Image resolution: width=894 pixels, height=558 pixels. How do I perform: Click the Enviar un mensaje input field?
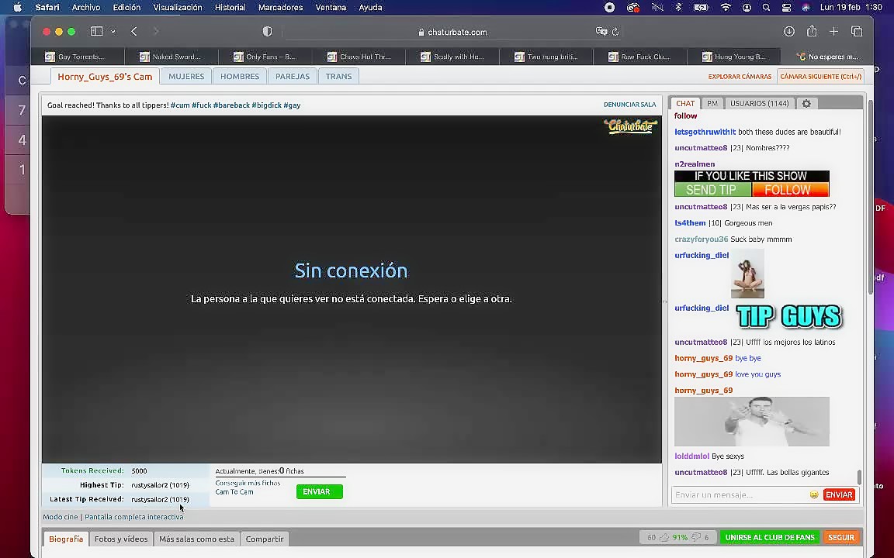740,494
